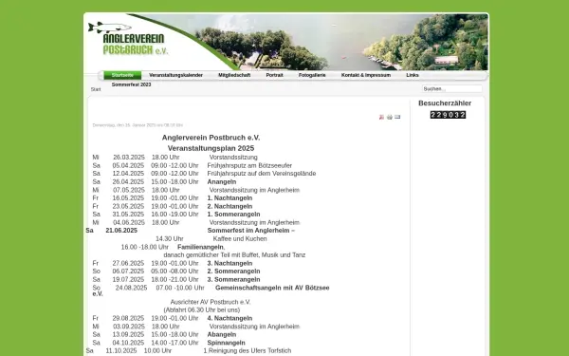Click the time 05.00 -08.00 Uhr

click(174, 272)
